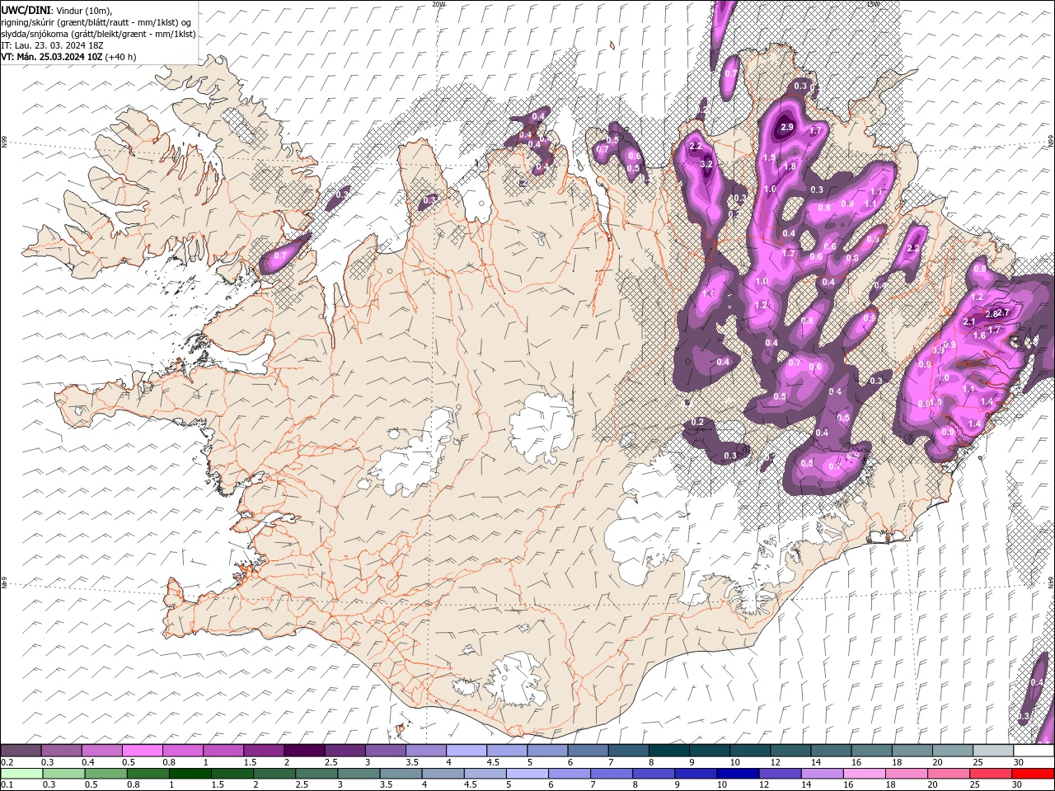Pick the lilac rain swatch at 14
The image size is (1055, 791).
point(822,774)
